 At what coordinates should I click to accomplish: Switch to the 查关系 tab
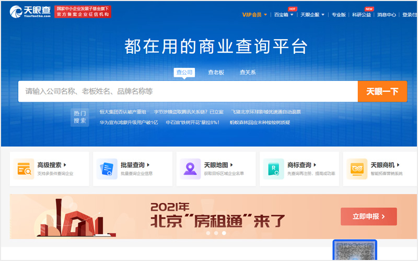click(248, 72)
